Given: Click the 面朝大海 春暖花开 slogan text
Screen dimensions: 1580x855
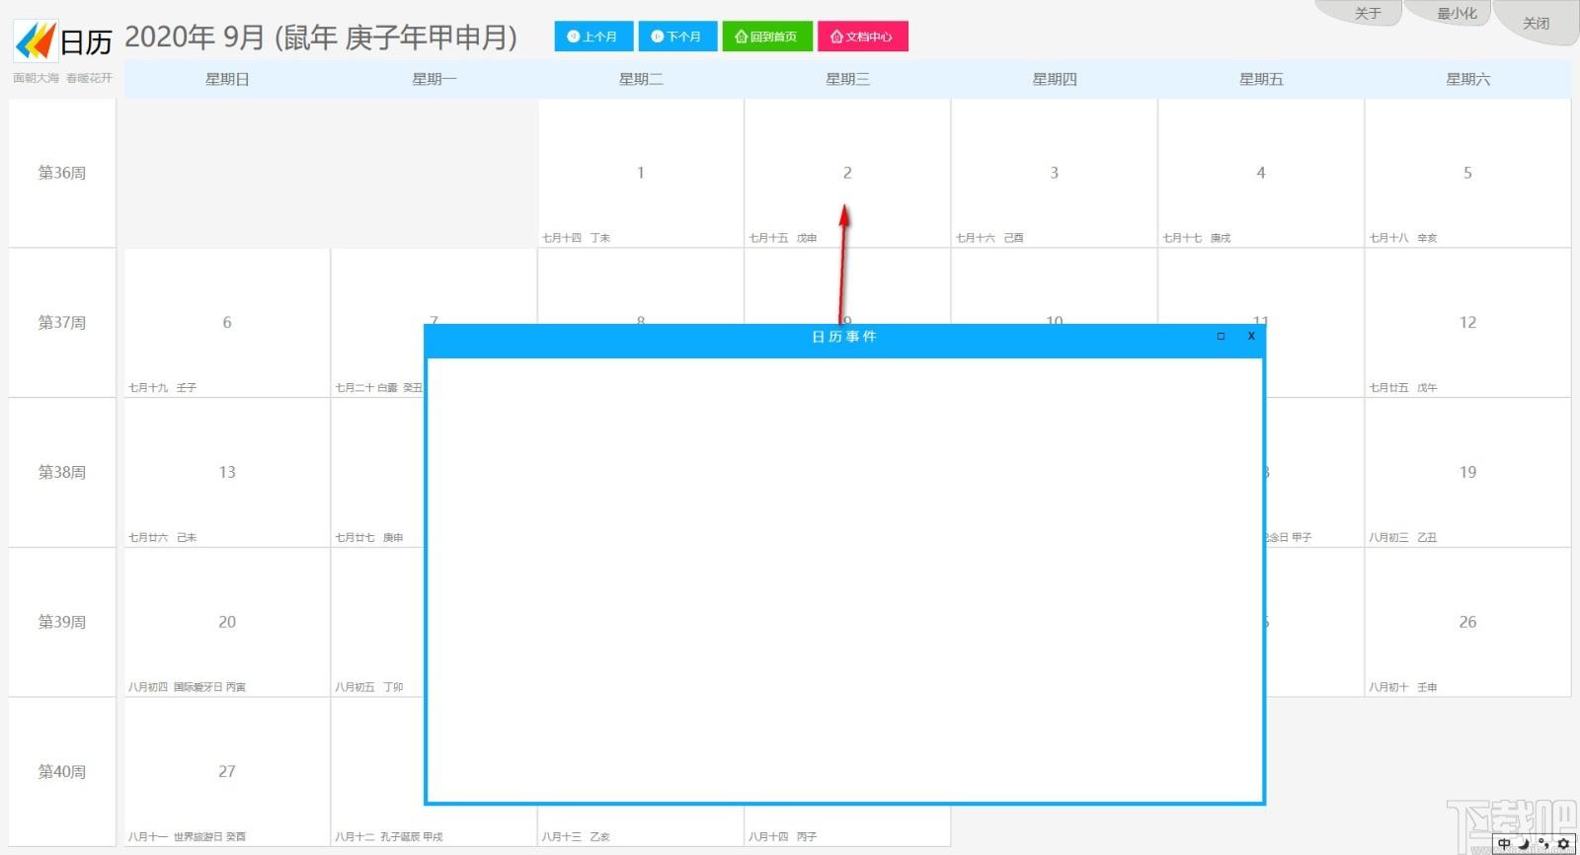Looking at the screenshot, I should click(x=62, y=78).
